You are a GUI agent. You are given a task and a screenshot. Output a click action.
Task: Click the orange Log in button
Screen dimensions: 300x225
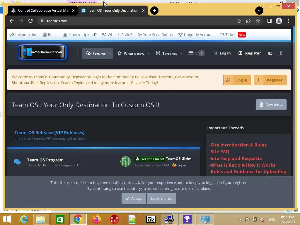[237, 80]
